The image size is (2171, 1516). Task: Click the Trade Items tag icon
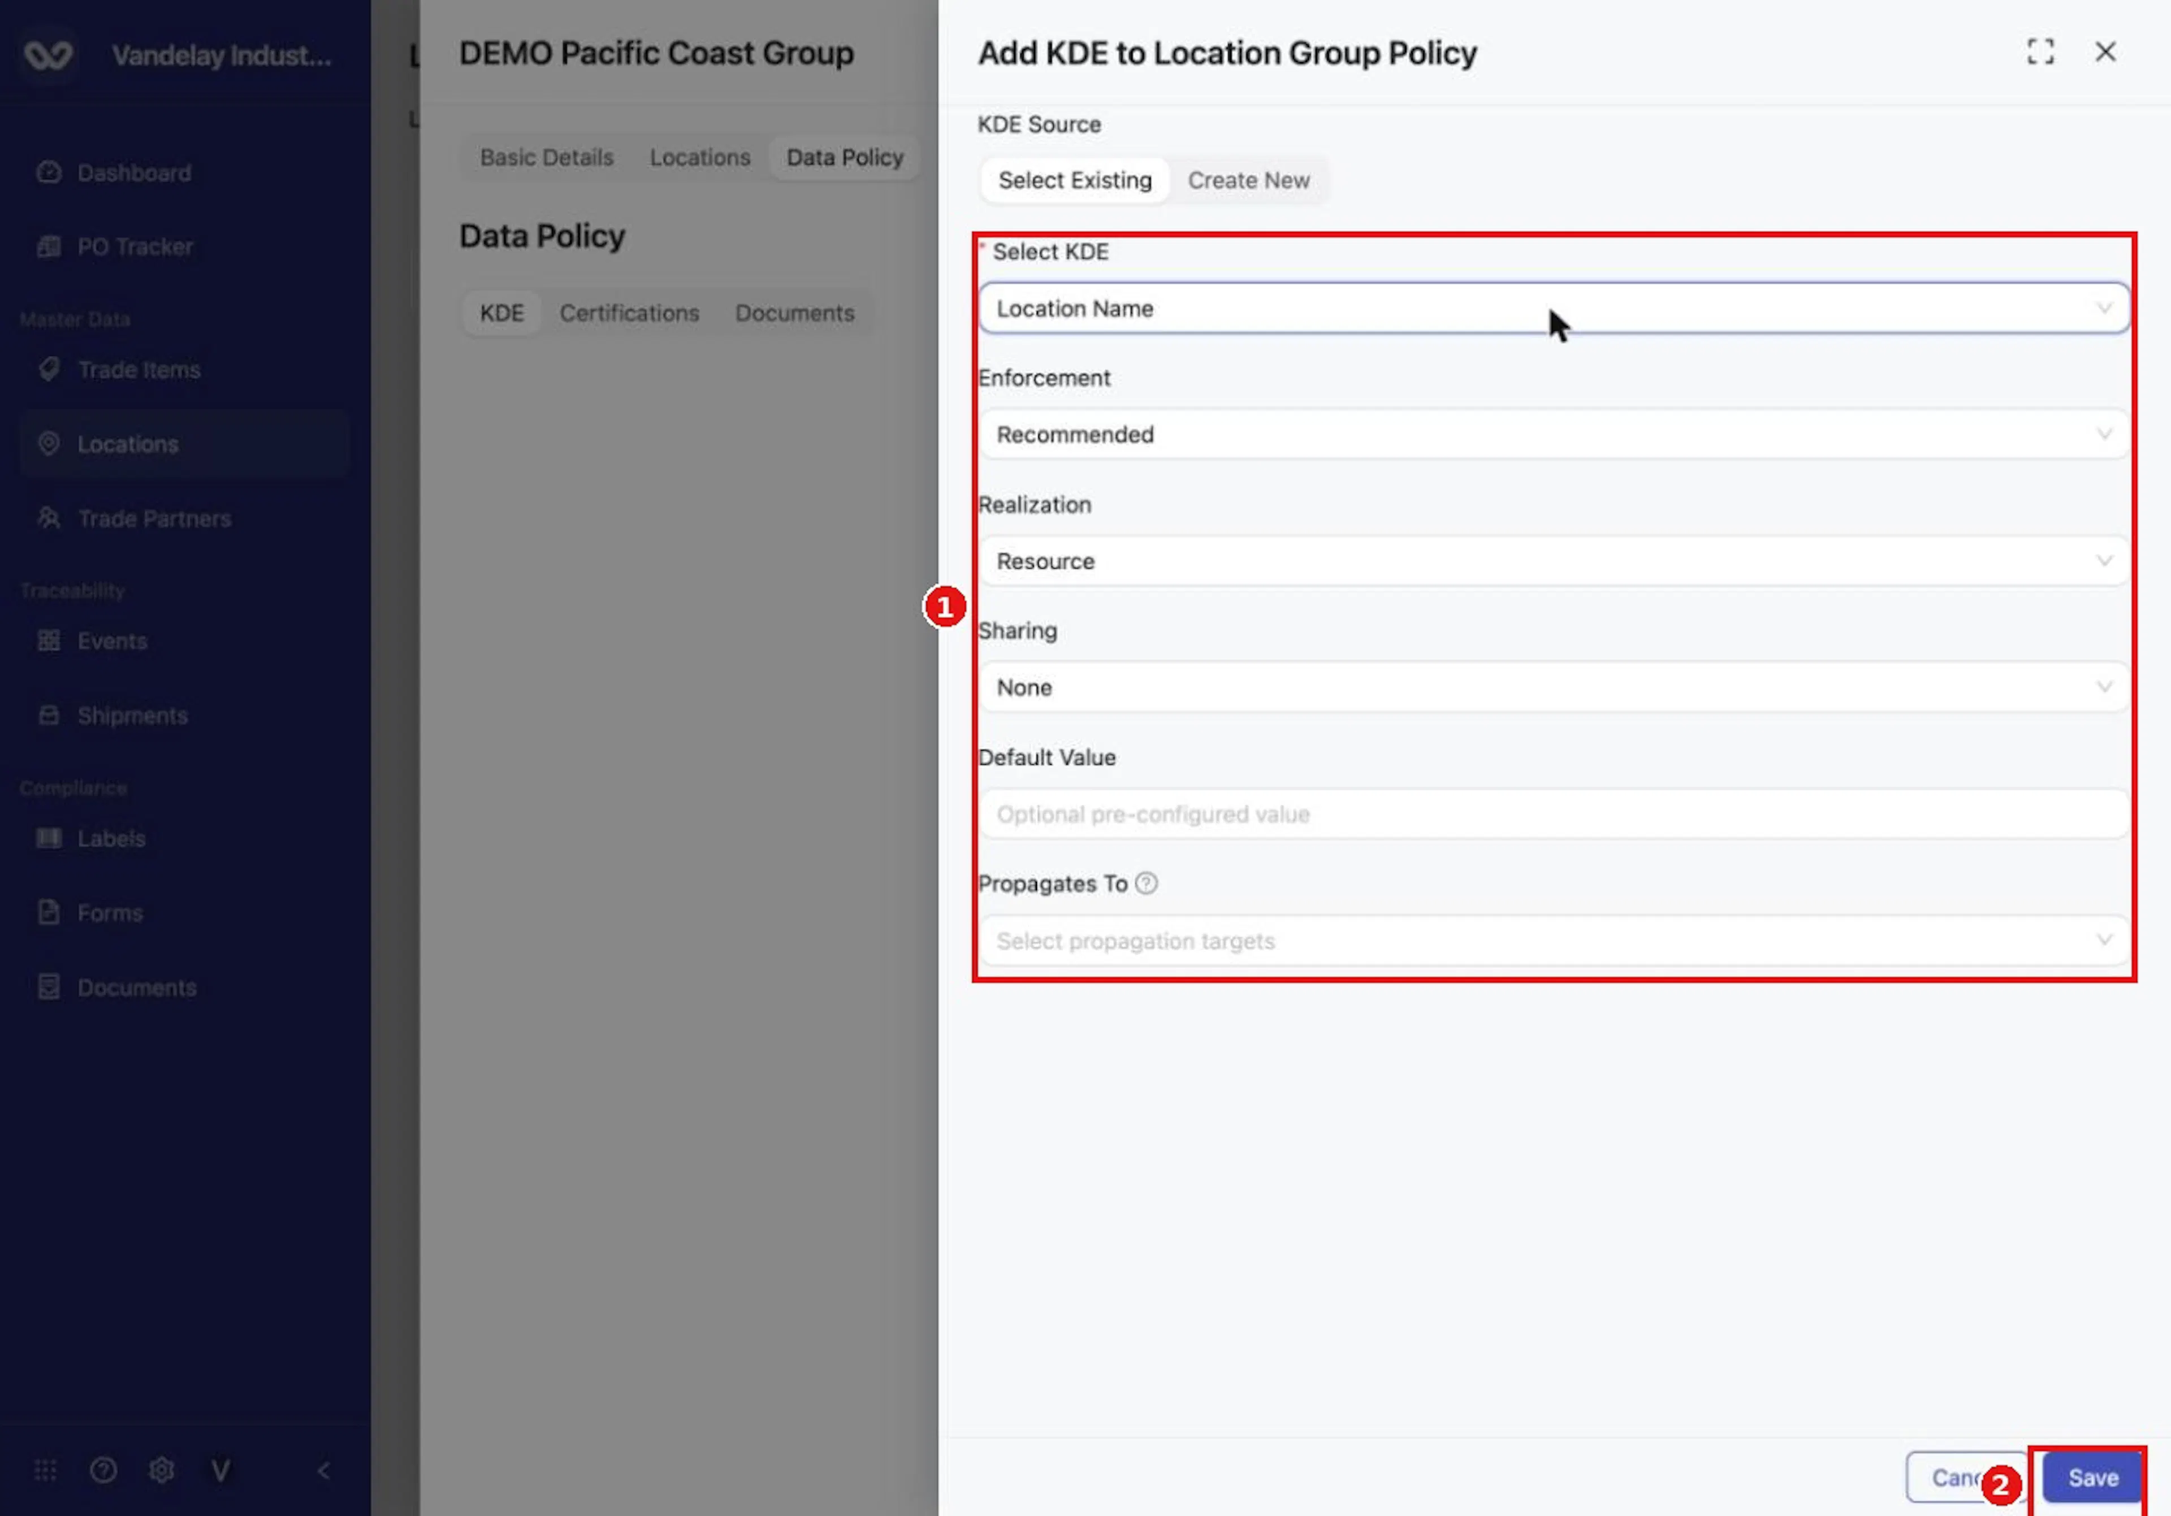pyautogui.click(x=48, y=369)
